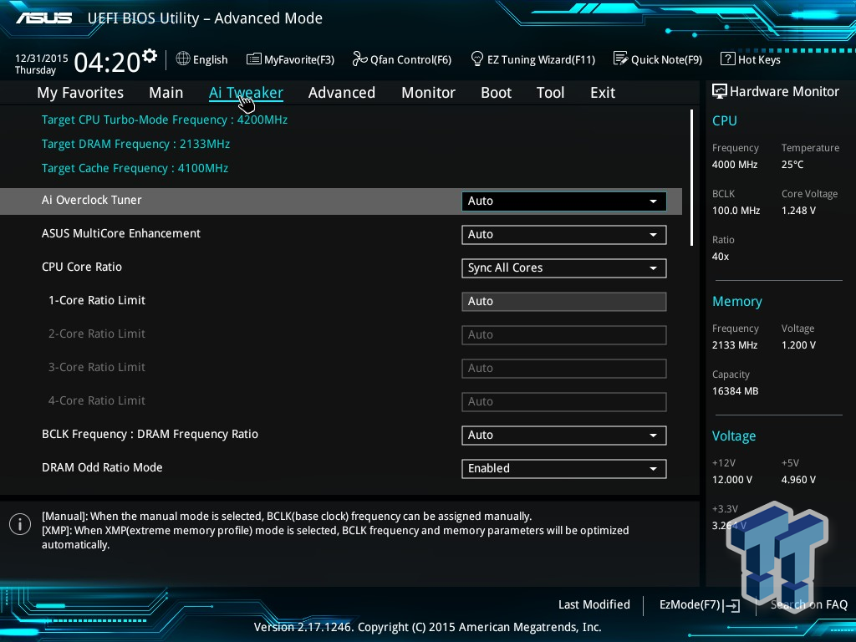
Task: Click the MyFavorite(F3) label
Action: tap(299, 59)
